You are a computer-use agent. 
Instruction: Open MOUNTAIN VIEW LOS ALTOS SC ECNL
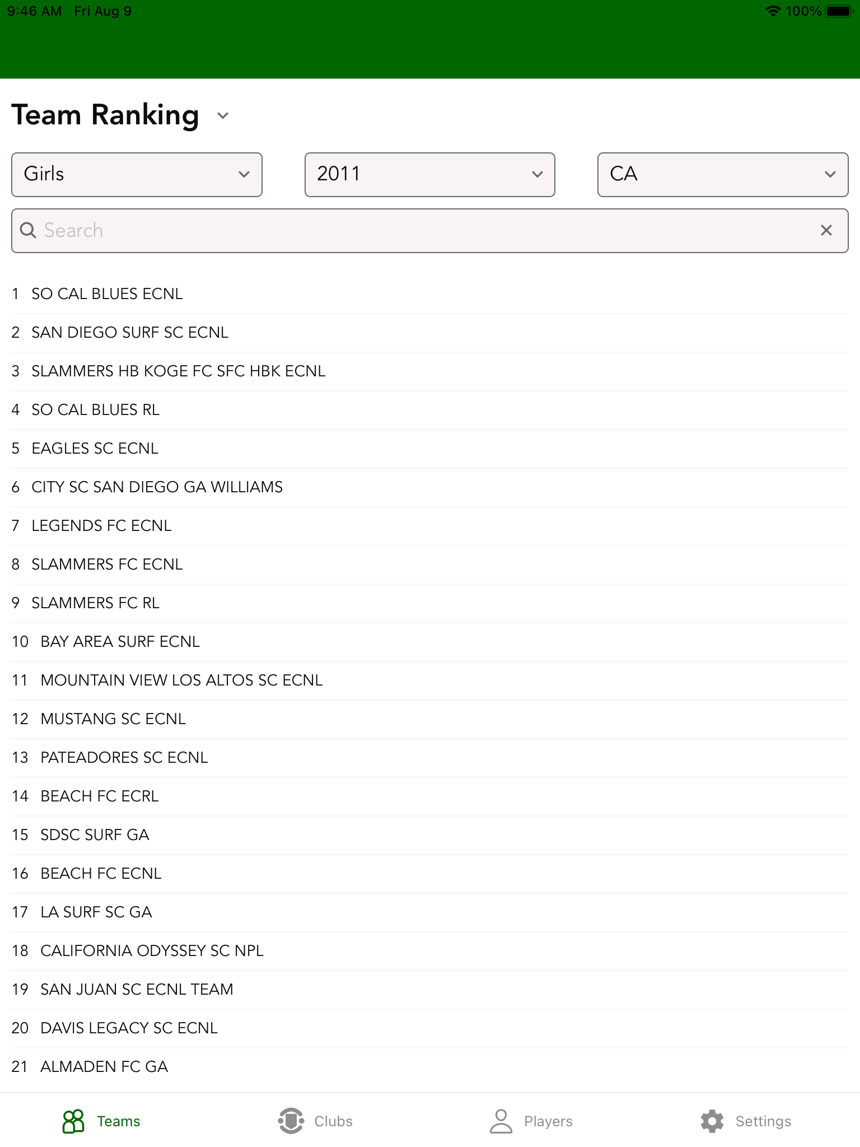pos(181,680)
